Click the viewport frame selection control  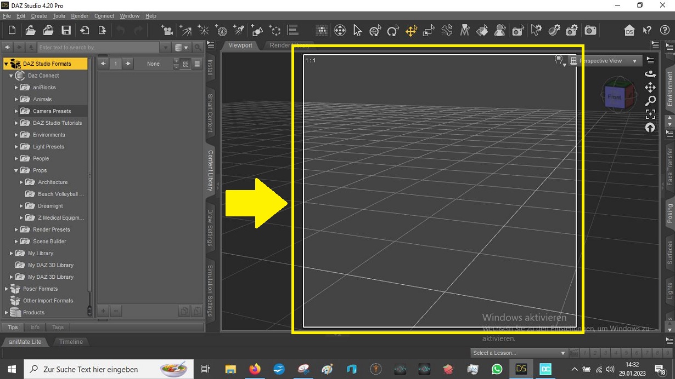click(650, 114)
